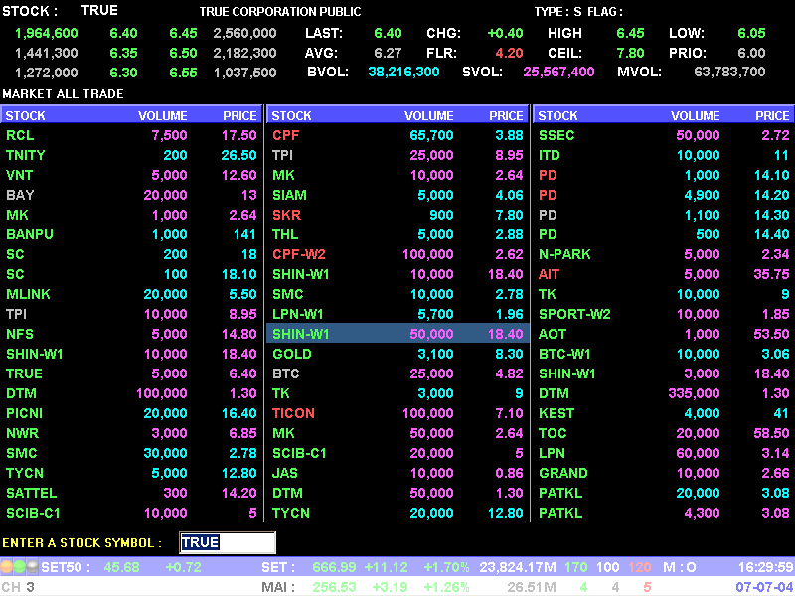Click the green status light icon
The image size is (795, 596).
tap(19, 566)
